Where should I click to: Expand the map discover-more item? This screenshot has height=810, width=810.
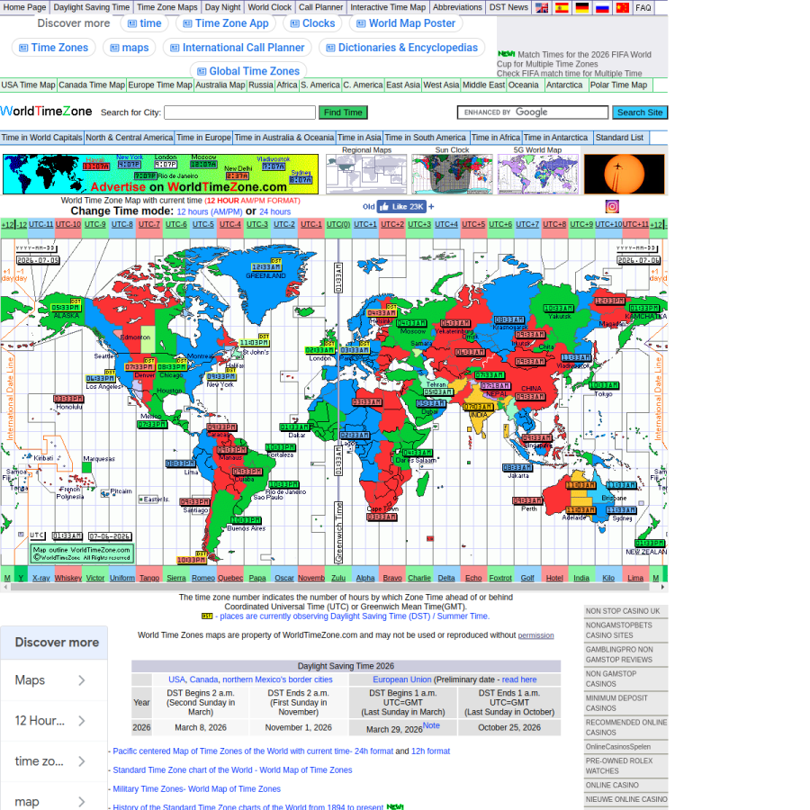coord(54,801)
